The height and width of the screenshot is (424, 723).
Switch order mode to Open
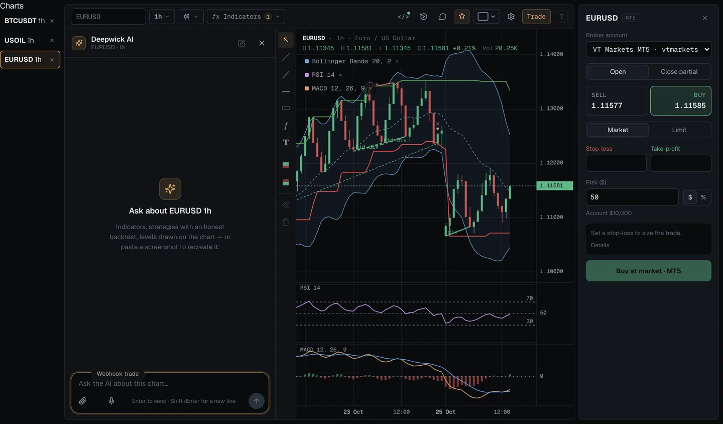pyautogui.click(x=618, y=72)
